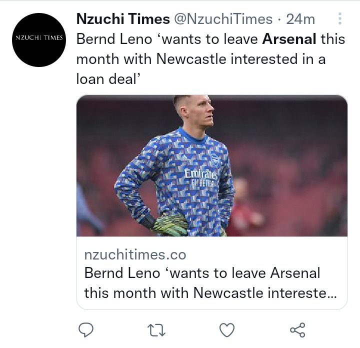
Task: Share the tweet via share icon
Action: tap(297, 330)
